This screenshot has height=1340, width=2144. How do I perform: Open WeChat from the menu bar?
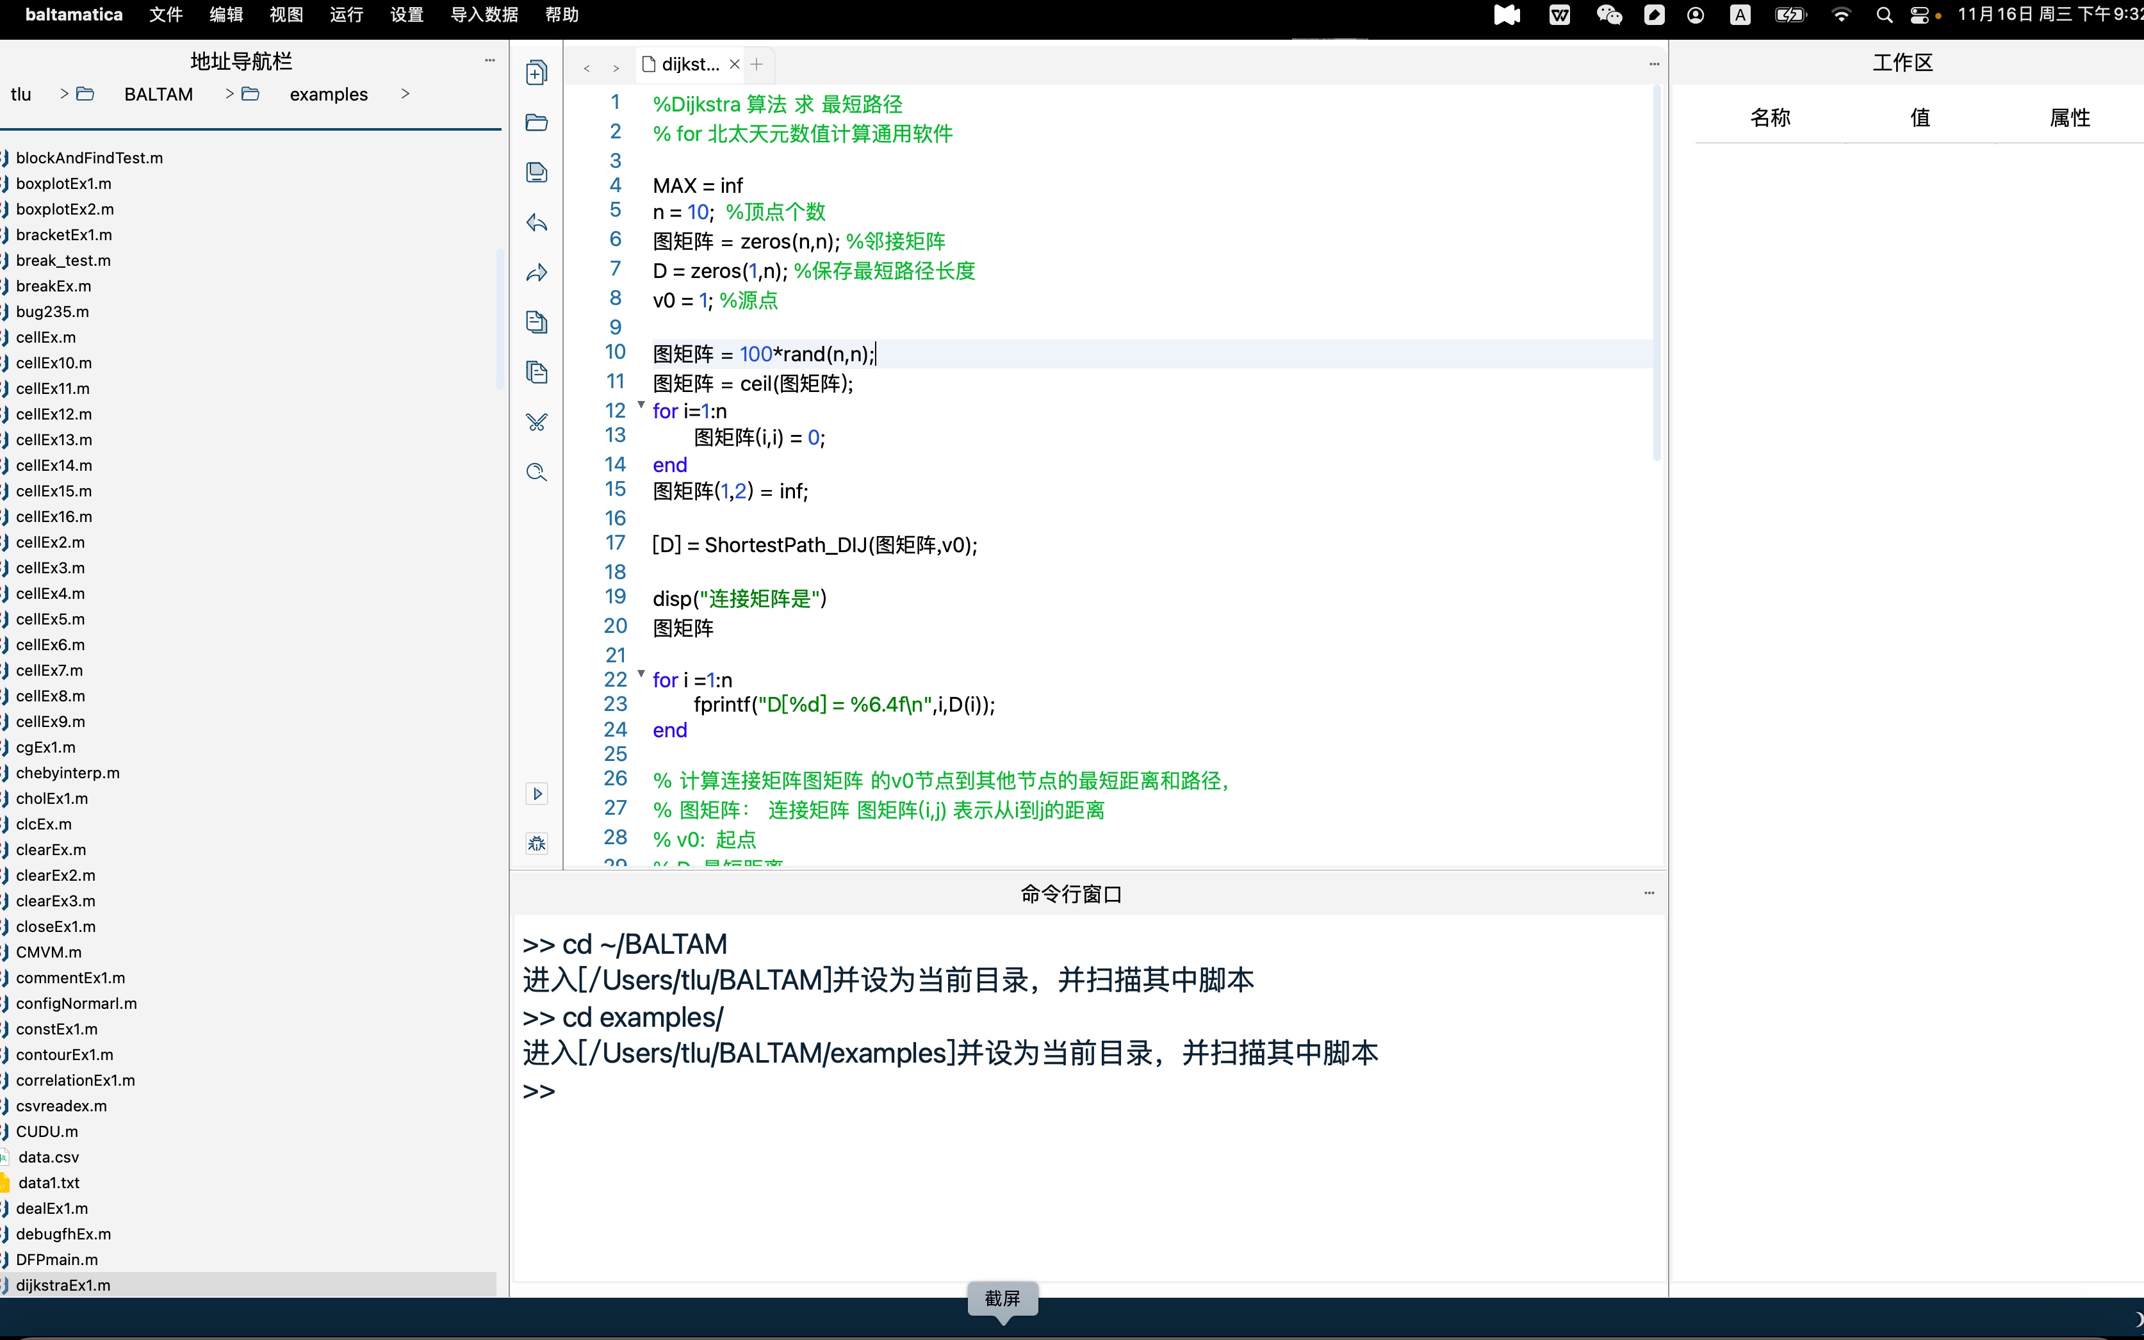point(1608,14)
